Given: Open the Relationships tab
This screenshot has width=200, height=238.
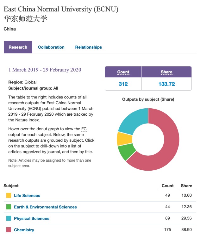Looking at the screenshot, I should click(x=88, y=47).
